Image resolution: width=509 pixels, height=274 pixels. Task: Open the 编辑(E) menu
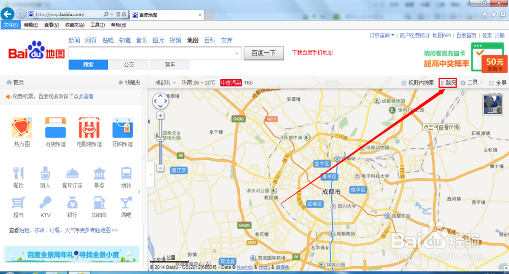(31, 25)
